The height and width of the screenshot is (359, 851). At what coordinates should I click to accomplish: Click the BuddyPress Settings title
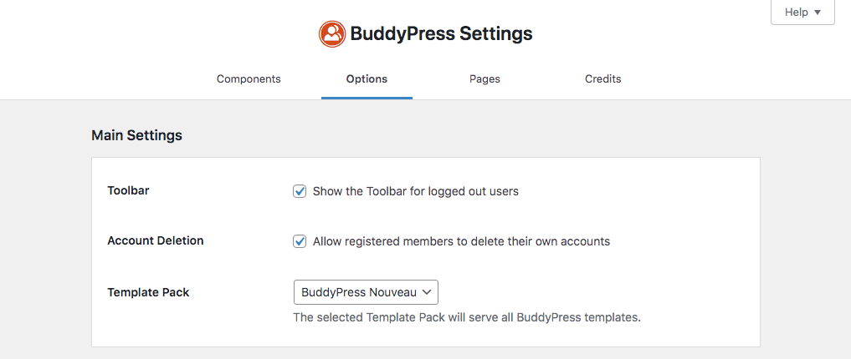tap(441, 34)
